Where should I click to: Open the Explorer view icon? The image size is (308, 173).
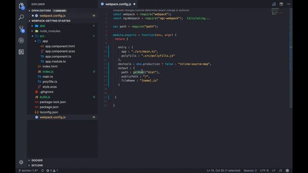click(x=21, y=6)
